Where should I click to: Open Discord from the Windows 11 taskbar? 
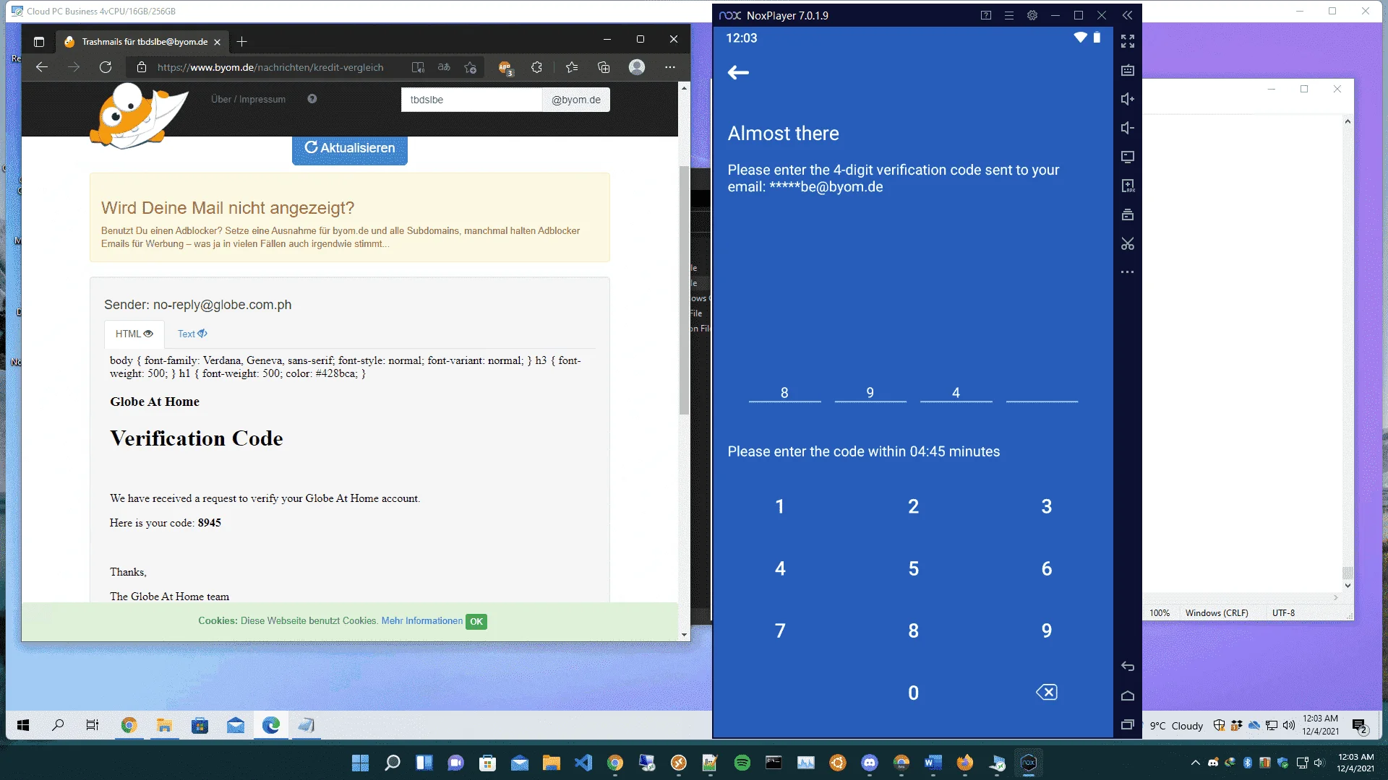point(870,763)
